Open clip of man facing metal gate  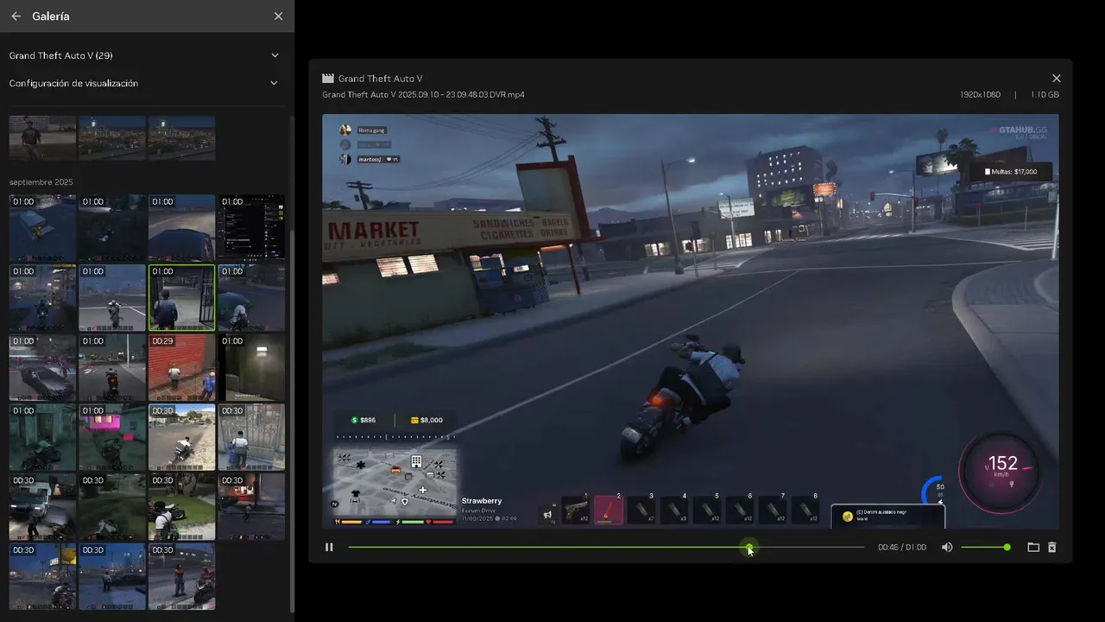(251, 437)
